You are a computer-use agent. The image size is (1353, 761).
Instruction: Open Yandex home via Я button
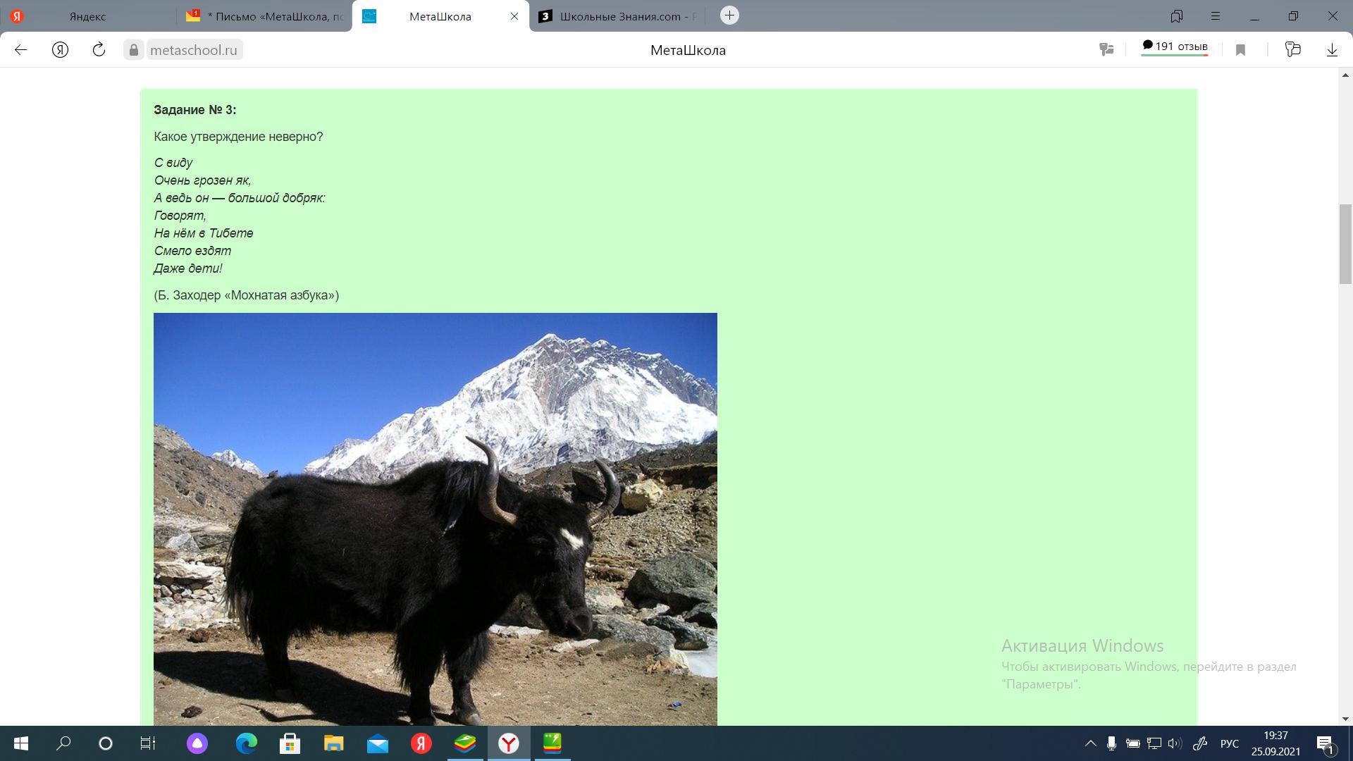60,49
